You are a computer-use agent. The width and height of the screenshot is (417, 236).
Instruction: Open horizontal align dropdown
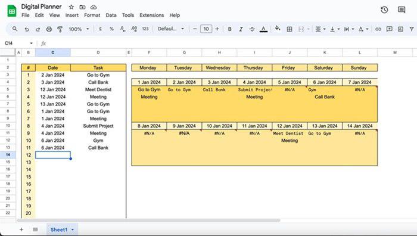coord(320,29)
